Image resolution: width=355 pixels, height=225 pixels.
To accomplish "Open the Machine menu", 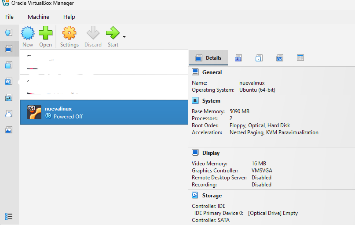I will [38, 17].
